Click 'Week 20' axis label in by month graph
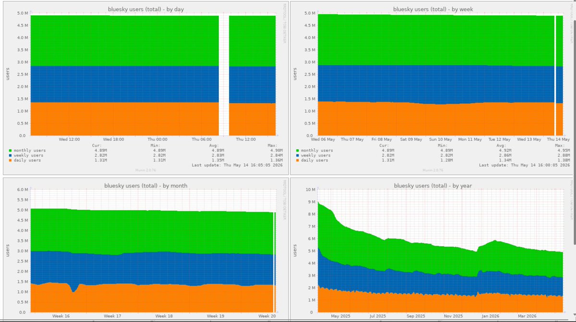 point(267,316)
